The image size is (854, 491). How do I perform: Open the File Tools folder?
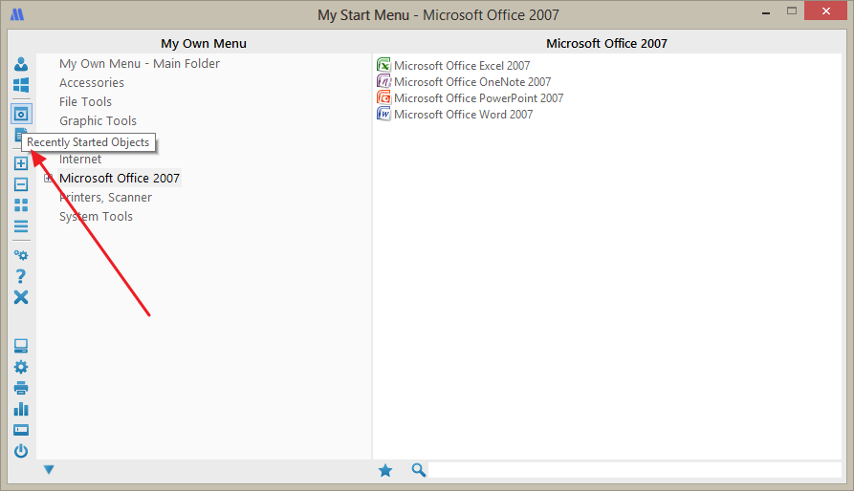(x=85, y=101)
